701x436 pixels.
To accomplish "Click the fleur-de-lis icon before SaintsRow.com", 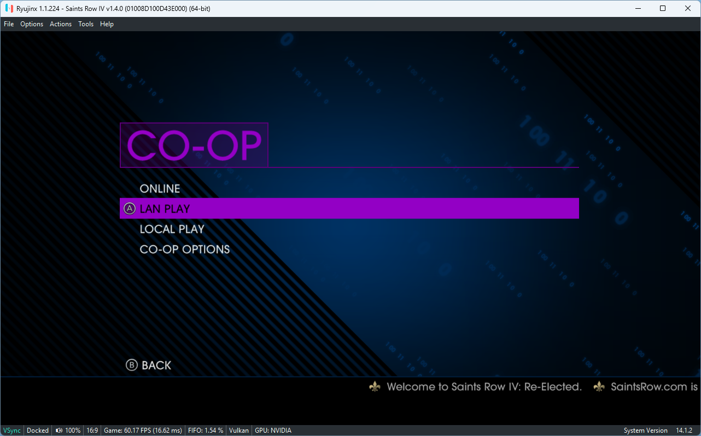I will [x=599, y=387].
